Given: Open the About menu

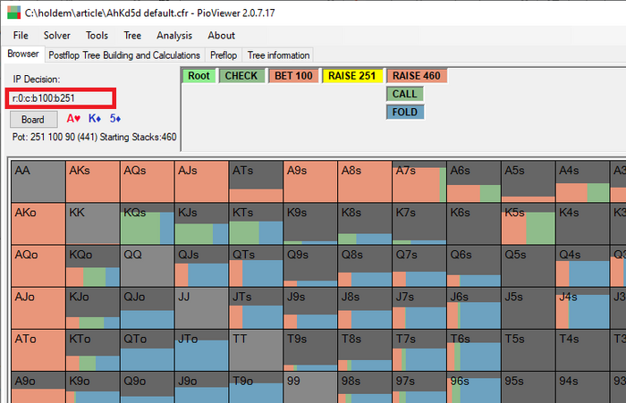Looking at the screenshot, I should pyautogui.click(x=221, y=36).
